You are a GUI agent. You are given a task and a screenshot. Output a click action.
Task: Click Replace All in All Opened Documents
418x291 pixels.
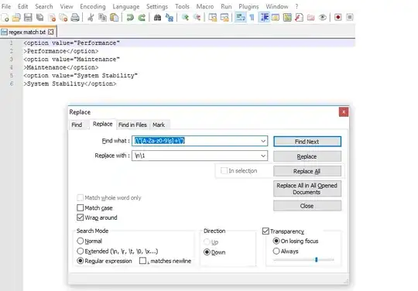point(307,189)
